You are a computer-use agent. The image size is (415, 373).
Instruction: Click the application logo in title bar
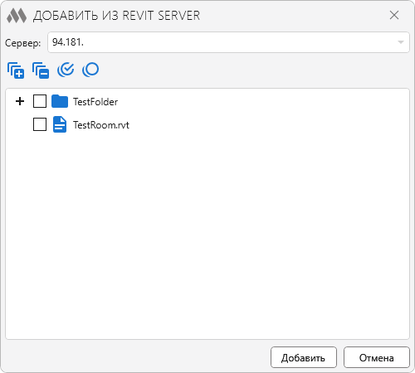(x=17, y=16)
